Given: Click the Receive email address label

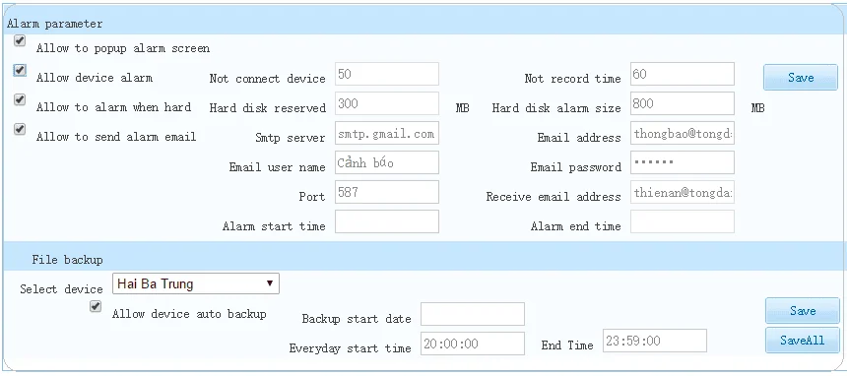Looking at the screenshot, I should point(554,197).
